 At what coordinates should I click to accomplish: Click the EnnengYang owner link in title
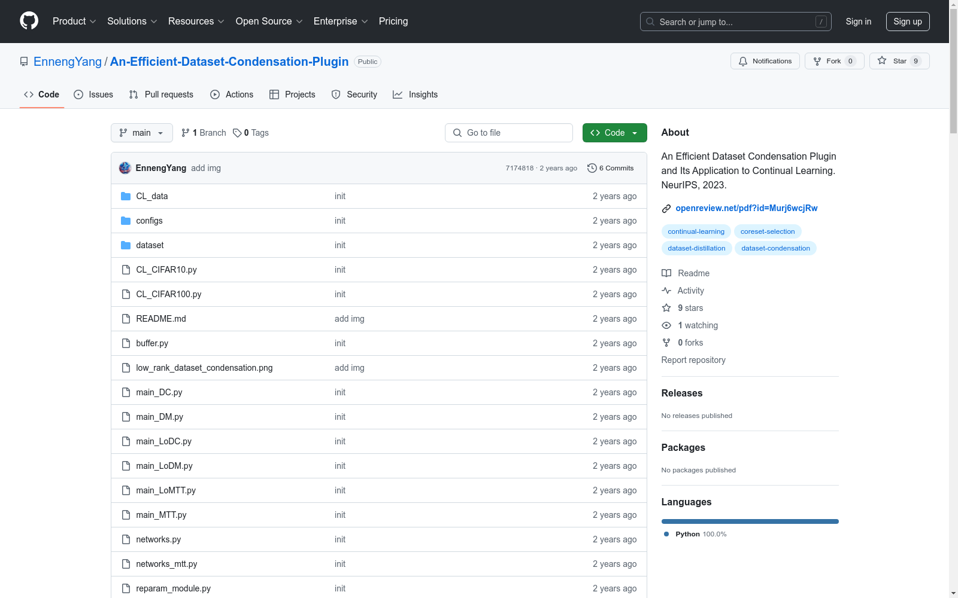coord(68,62)
